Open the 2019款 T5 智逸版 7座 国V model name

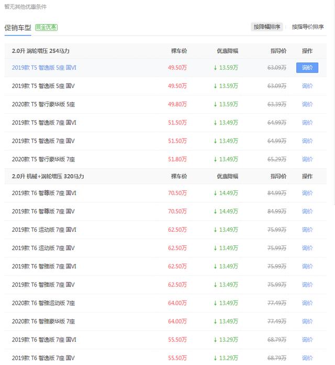pyautogui.click(x=43, y=141)
